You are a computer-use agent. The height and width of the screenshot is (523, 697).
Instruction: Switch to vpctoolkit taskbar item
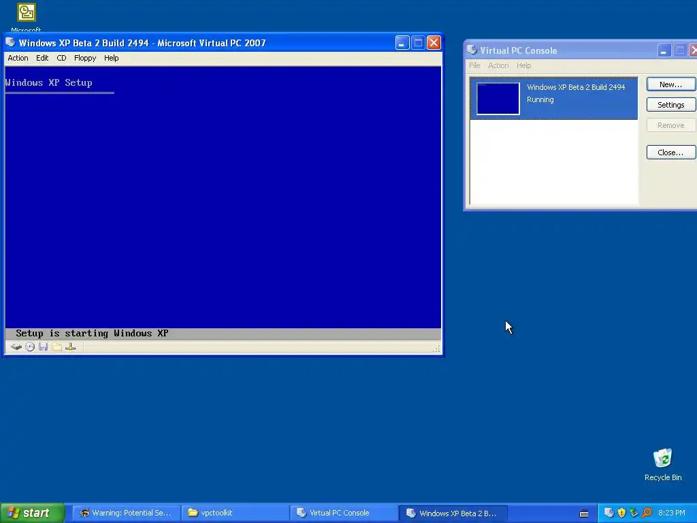point(236,513)
